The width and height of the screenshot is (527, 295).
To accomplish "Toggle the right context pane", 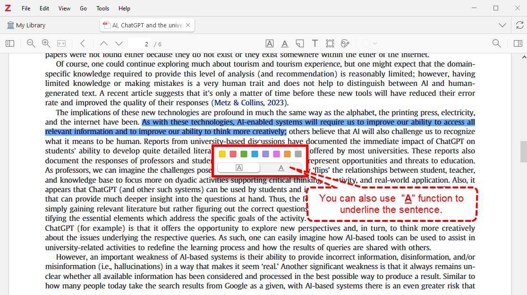I will 518,43.
